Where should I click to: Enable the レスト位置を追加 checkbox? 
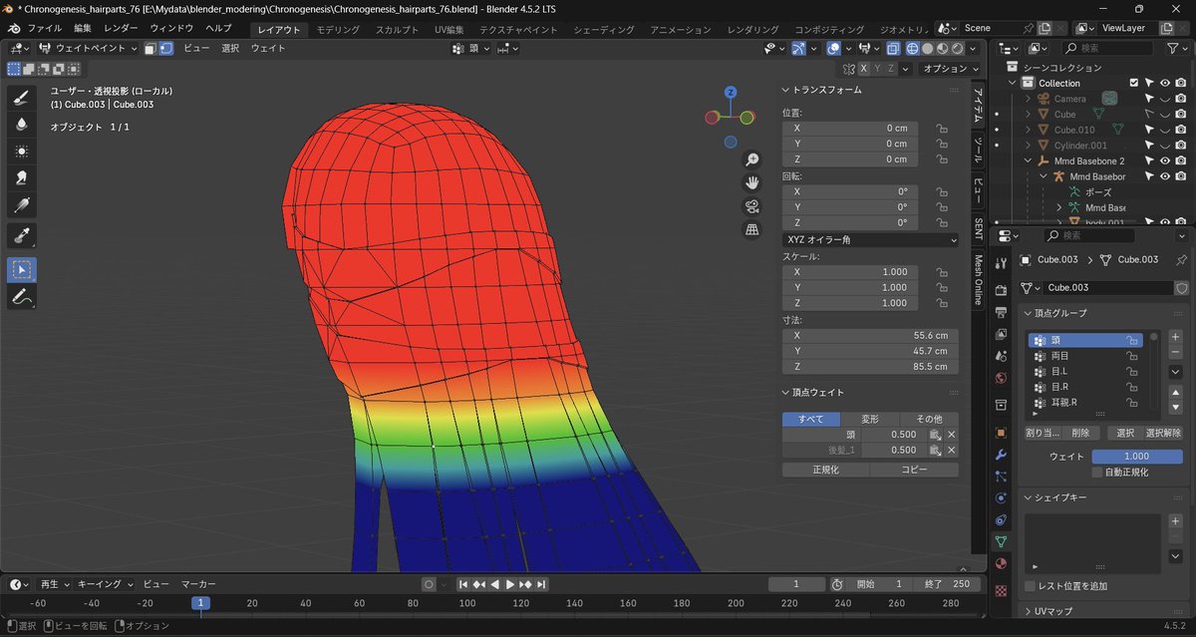pos(1031,586)
